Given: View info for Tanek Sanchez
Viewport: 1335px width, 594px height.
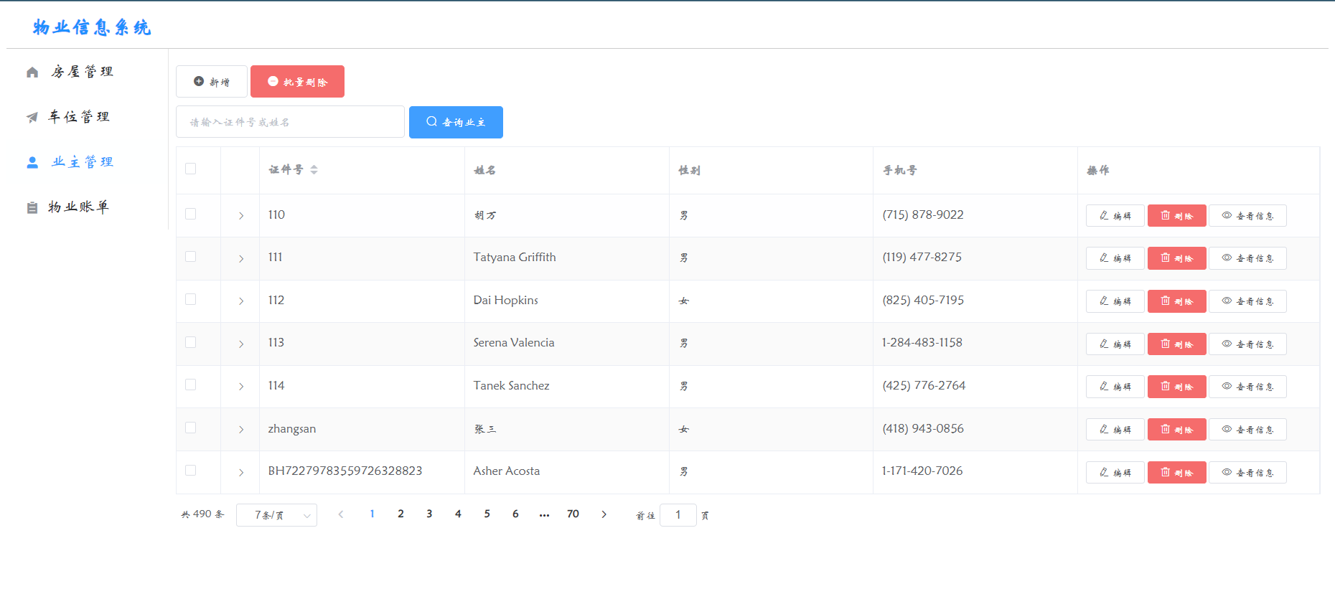Looking at the screenshot, I should point(1247,387).
